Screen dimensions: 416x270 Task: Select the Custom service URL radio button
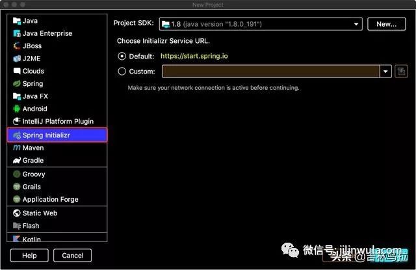click(x=122, y=71)
